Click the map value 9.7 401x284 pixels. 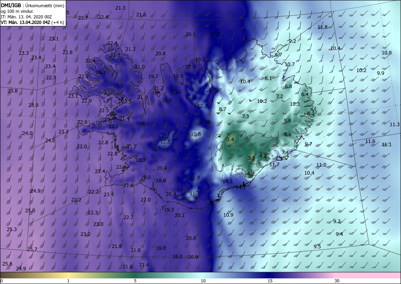[x=308, y=144]
